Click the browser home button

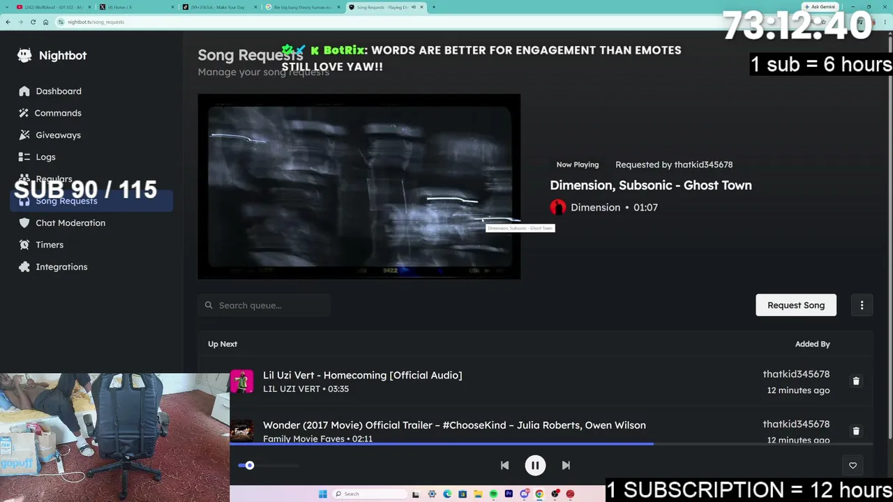pos(45,22)
